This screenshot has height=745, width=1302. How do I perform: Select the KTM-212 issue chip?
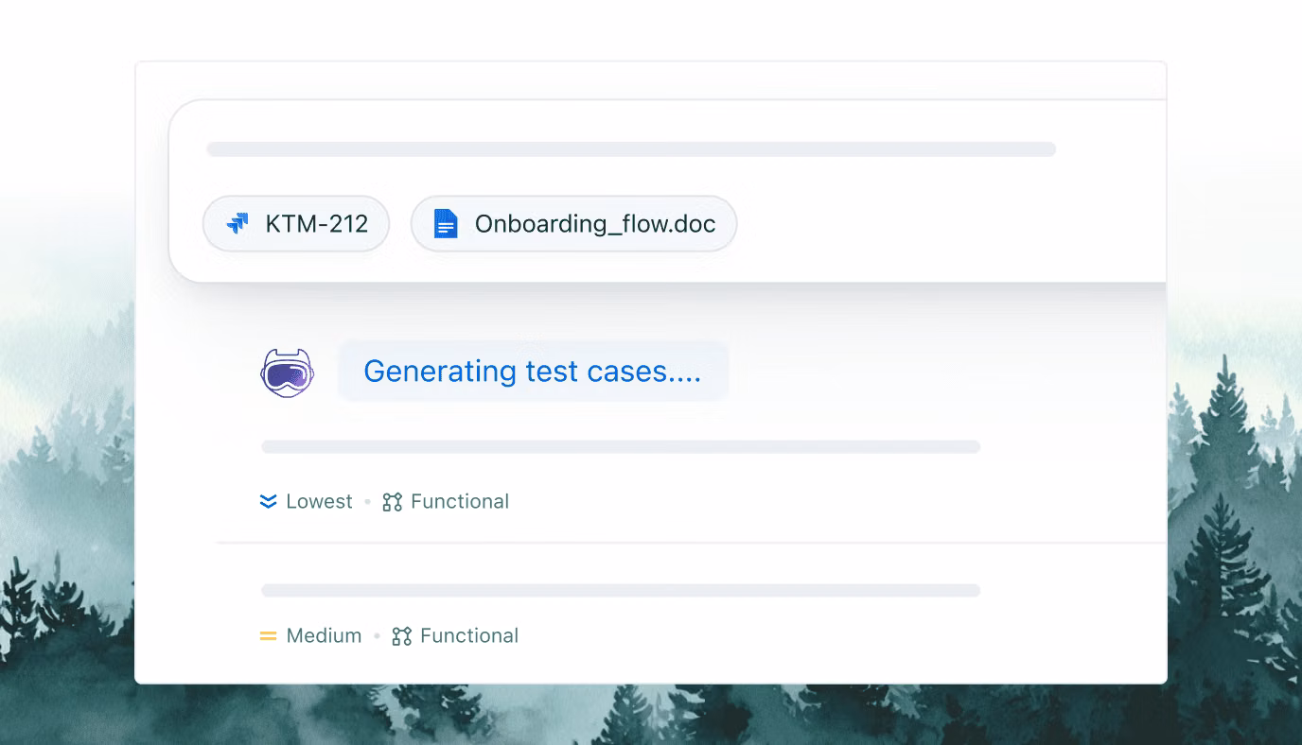coord(295,223)
